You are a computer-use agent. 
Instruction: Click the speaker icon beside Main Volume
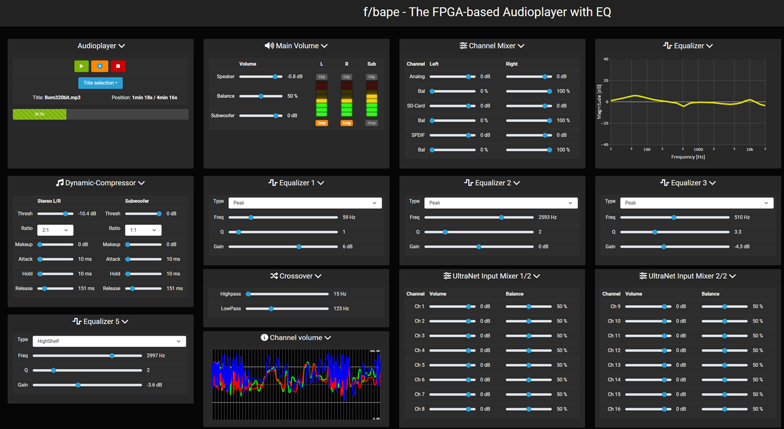[x=269, y=46]
